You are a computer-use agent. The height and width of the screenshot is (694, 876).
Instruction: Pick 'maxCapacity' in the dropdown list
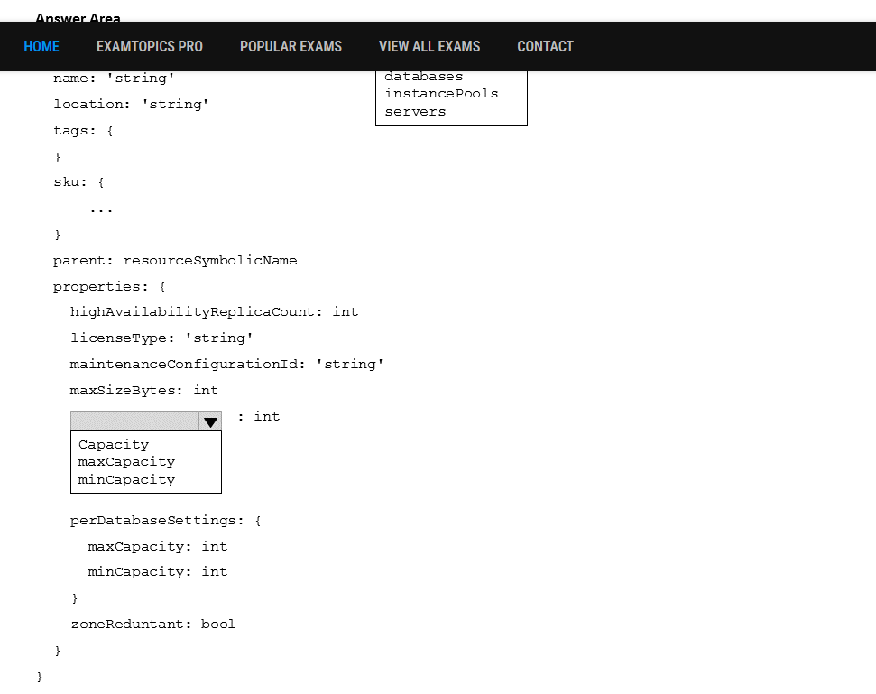click(126, 462)
